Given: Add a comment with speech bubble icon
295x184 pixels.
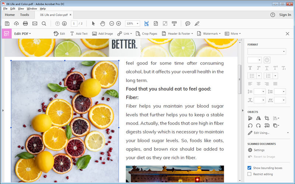Looking at the screenshot, I should pyautogui.click(x=188, y=24).
